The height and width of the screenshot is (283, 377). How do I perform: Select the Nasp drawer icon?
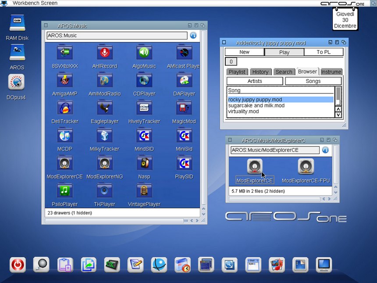[x=144, y=163]
